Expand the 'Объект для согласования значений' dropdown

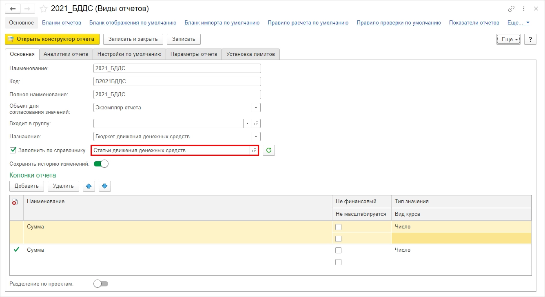(256, 107)
